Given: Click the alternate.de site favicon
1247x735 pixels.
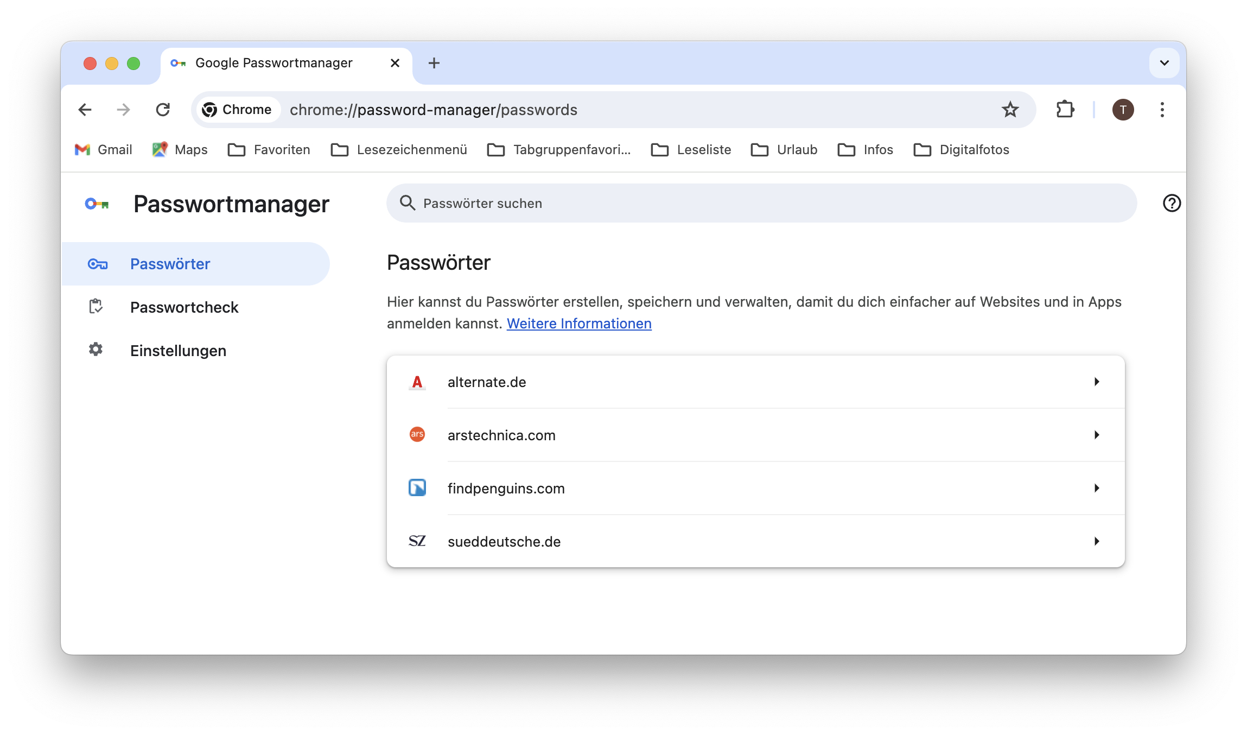Looking at the screenshot, I should [x=417, y=382].
